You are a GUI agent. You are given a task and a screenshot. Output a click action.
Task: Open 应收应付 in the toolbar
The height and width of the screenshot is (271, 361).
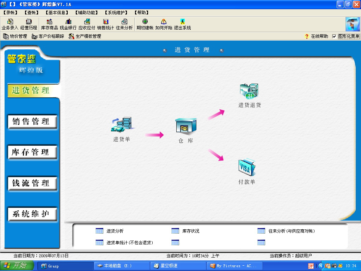87,24
